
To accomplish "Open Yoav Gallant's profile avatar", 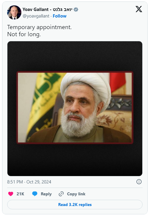I will 14,12.
